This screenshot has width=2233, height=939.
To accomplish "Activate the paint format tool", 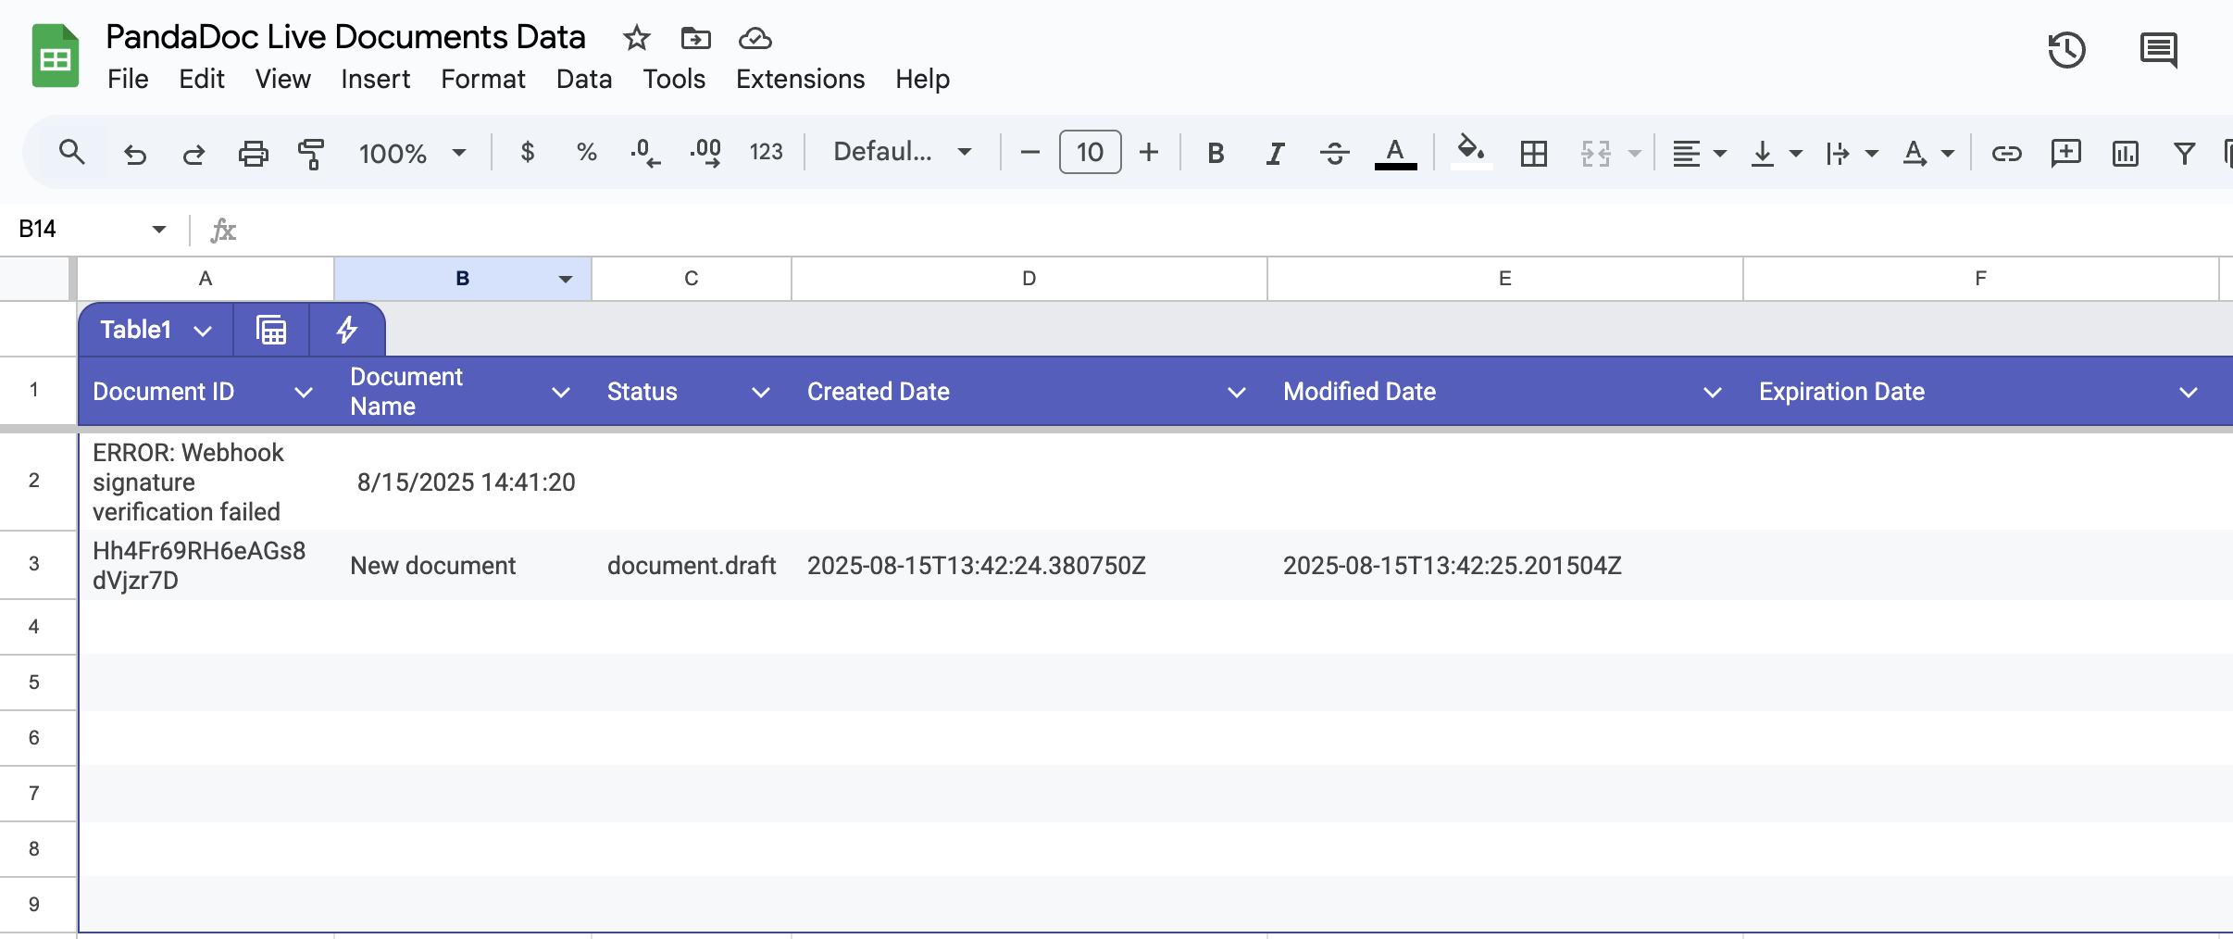I will coord(311,153).
